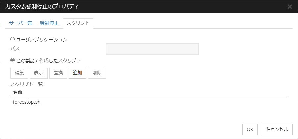Viewport: 298px width, 139px height.
Task: Open the 強制停止 tab
Action: click(x=49, y=23)
